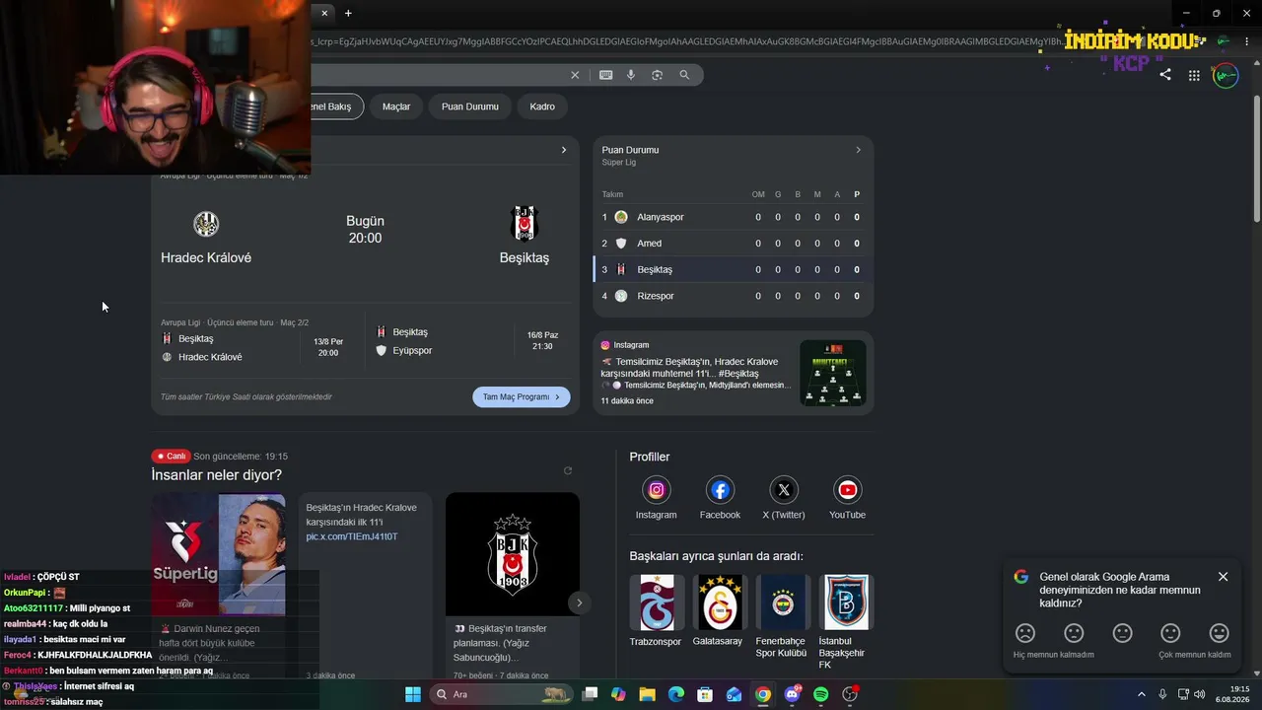Switch to the Puan Durumu tab

[470, 106]
